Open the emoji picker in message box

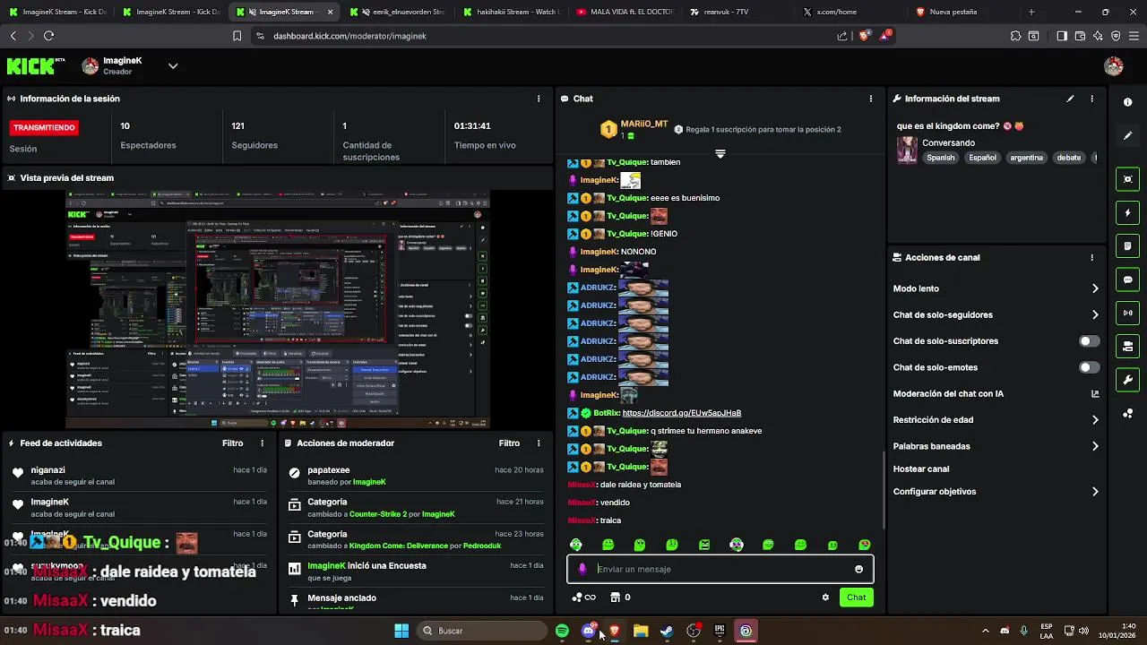pyautogui.click(x=858, y=569)
